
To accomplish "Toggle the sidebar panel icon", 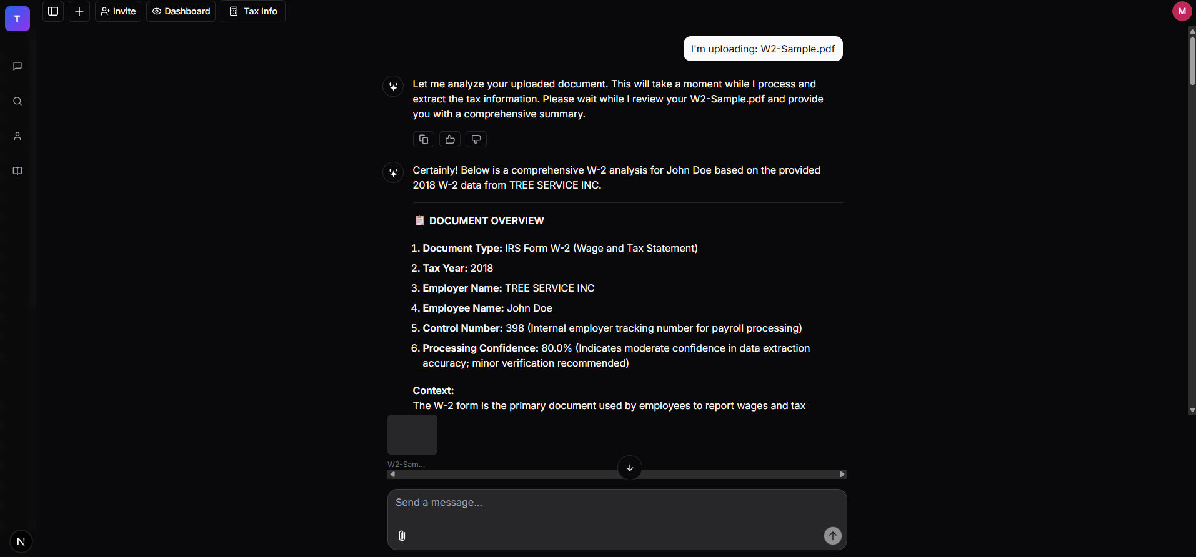I will [53, 11].
